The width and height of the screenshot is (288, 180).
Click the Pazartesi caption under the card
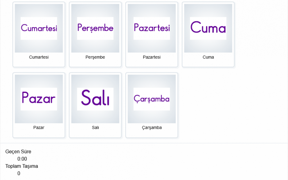point(152,57)
